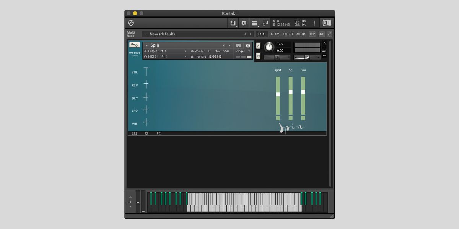The height and width of the screenshot is (229, 459).
Task: Click the REV control
Action: (x=146, y=84)
